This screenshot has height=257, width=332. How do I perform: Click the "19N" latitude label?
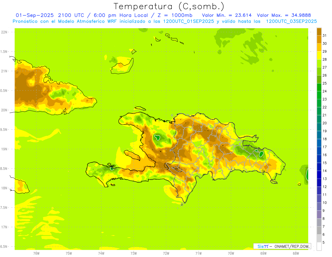click(4, 149)
